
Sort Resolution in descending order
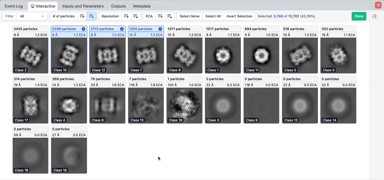point(136,16)
